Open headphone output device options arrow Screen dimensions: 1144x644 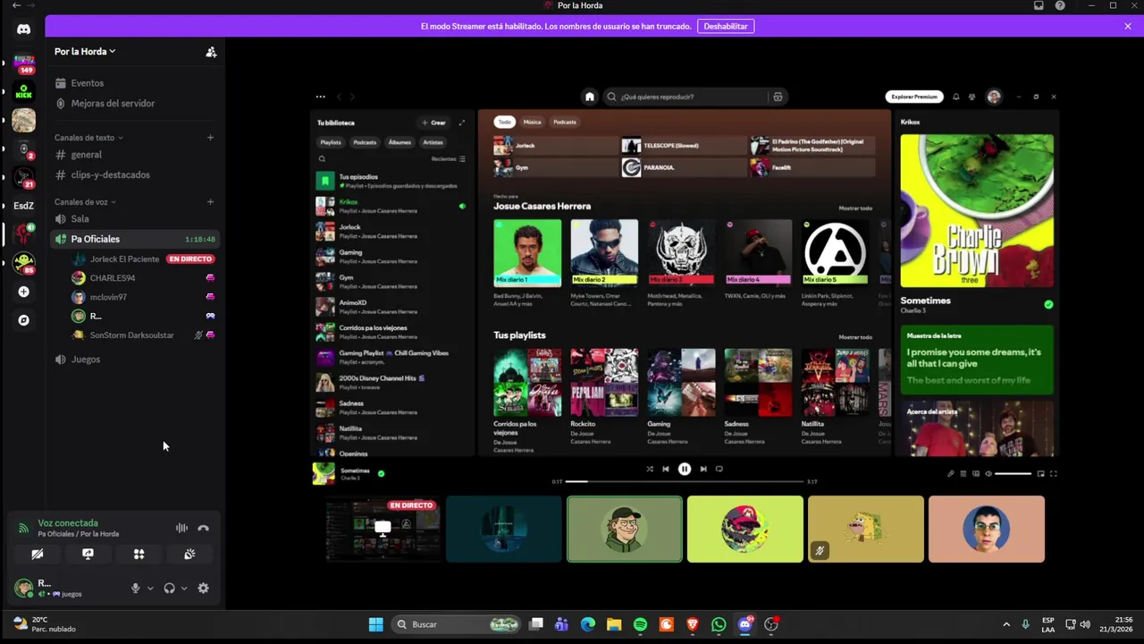(183, 588)
